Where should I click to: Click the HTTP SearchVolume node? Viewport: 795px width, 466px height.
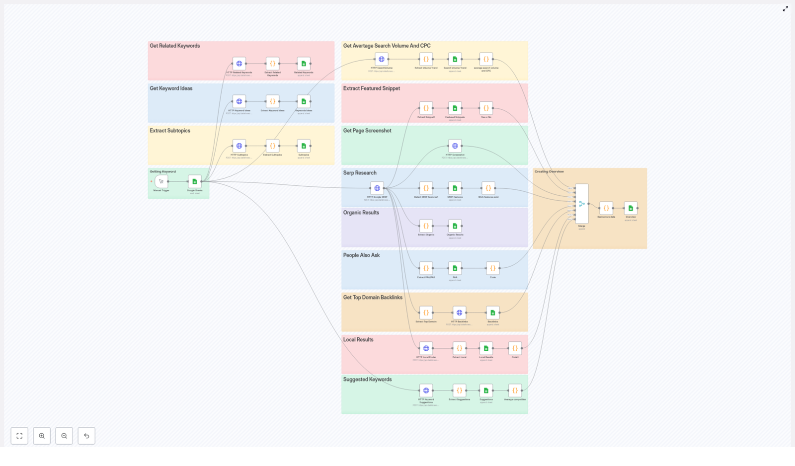point(381,59)
